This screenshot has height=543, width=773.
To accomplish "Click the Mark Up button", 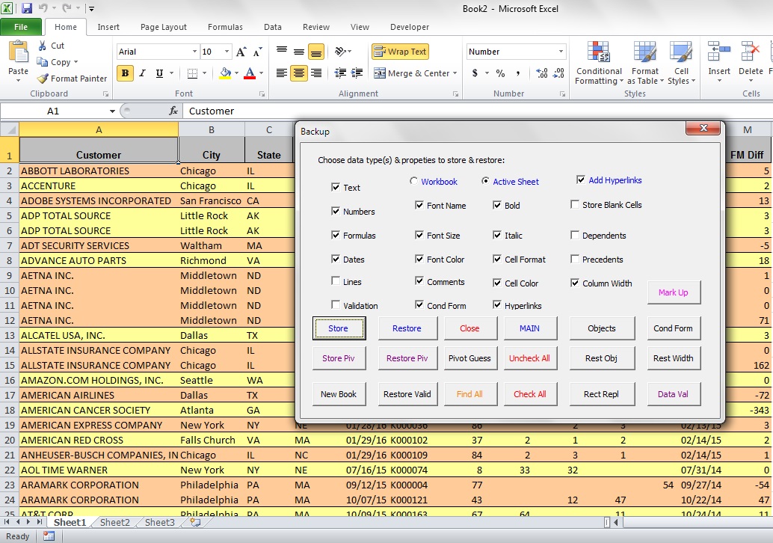I will [674, 292].
